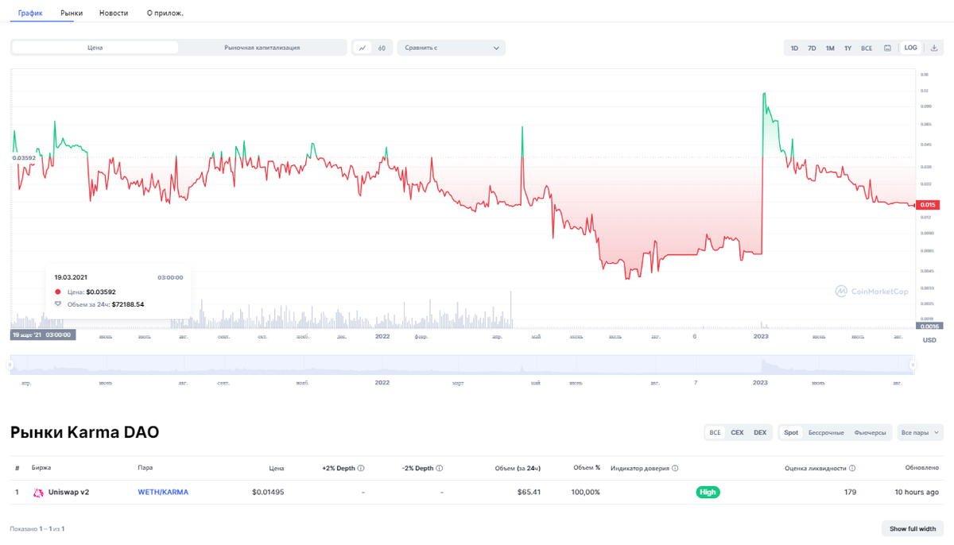Grab the left range navigator handle

tap(10, 365)
